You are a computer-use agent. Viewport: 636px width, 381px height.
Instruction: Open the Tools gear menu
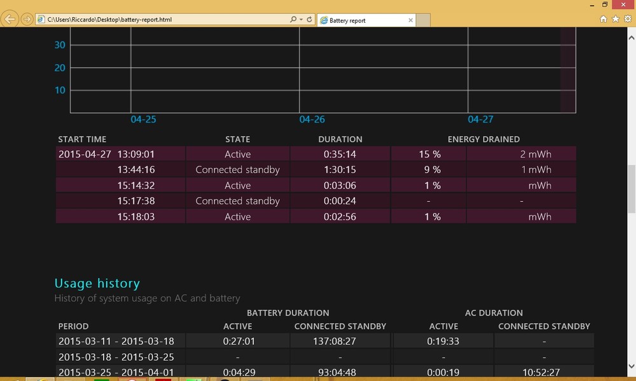click(628, 19)
